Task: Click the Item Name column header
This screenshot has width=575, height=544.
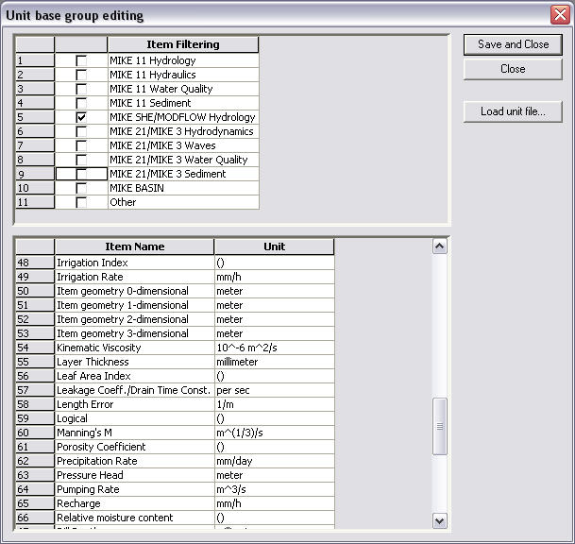Action: click(x=134, y=246)
